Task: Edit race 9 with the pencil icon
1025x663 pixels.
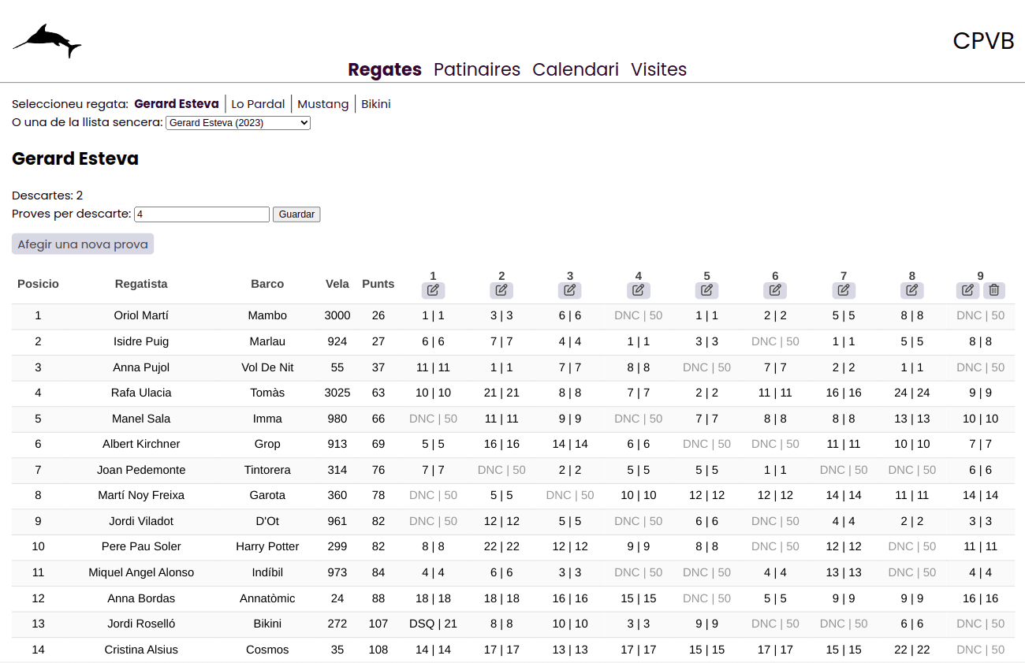Action: [x=968, y=290]
